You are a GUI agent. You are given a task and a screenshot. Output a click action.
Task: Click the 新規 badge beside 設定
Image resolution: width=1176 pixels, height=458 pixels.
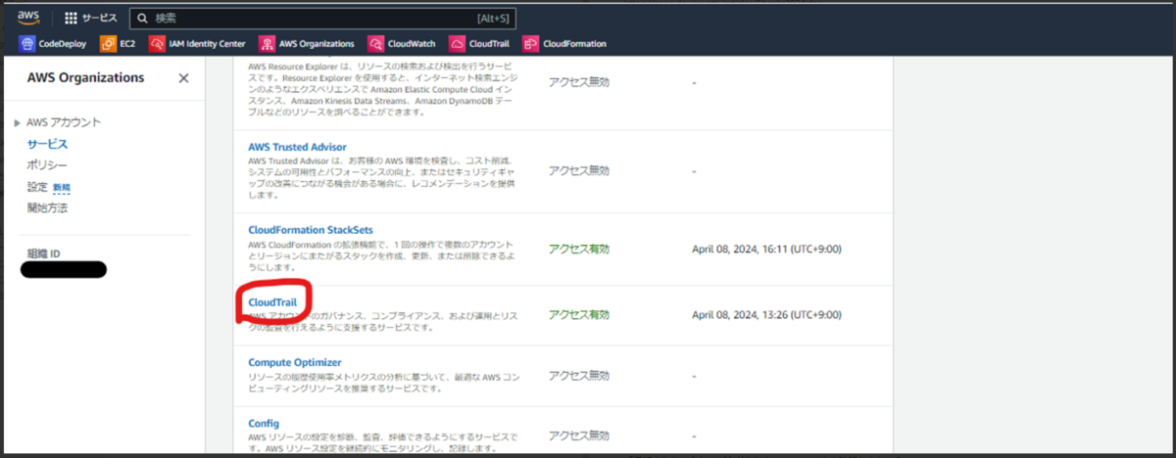[61, 187]
